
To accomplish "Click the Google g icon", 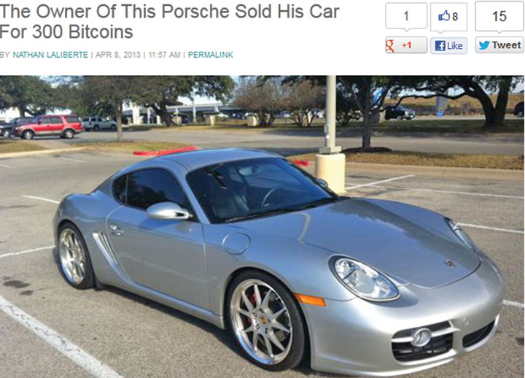I will 389,46.
